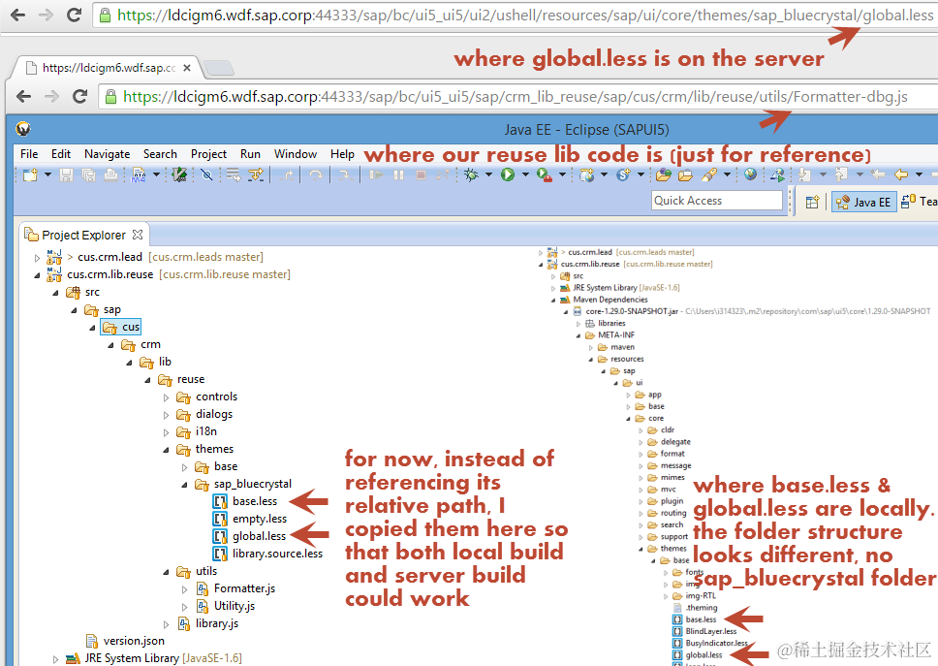
Task: Open the Navigate menu
Action: (108, 154)
